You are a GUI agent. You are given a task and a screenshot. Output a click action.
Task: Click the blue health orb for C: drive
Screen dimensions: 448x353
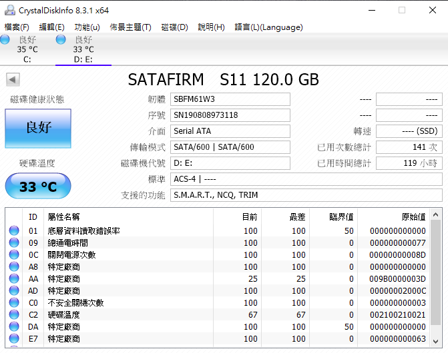5,39
